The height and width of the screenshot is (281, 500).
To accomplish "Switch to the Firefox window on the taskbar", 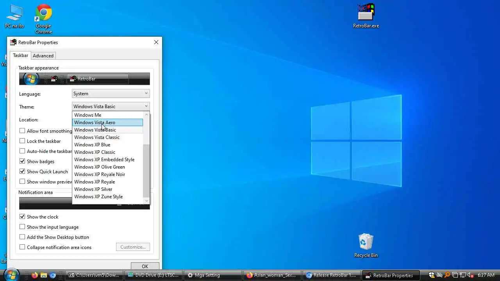I will 272,275.
